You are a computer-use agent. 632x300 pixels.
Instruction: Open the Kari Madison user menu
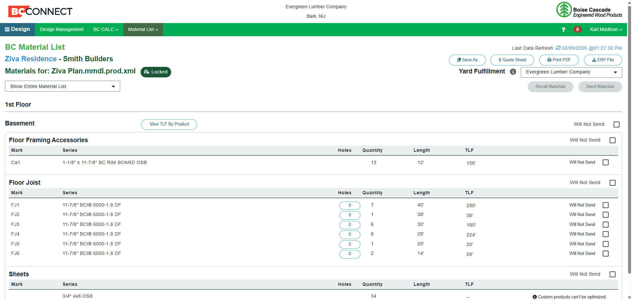(606, 30)
